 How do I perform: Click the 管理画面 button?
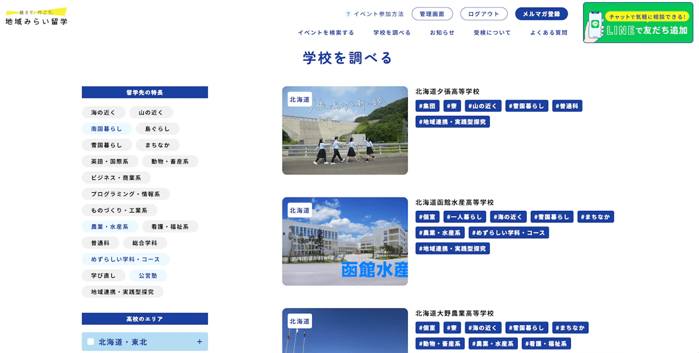click(432, 14)
